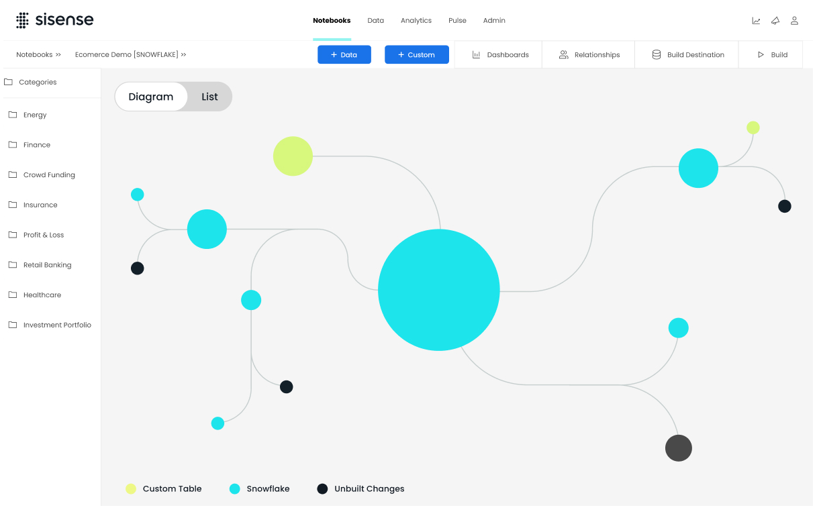
Task: Click the Relationships people icon
Action: tap(563, 55)
